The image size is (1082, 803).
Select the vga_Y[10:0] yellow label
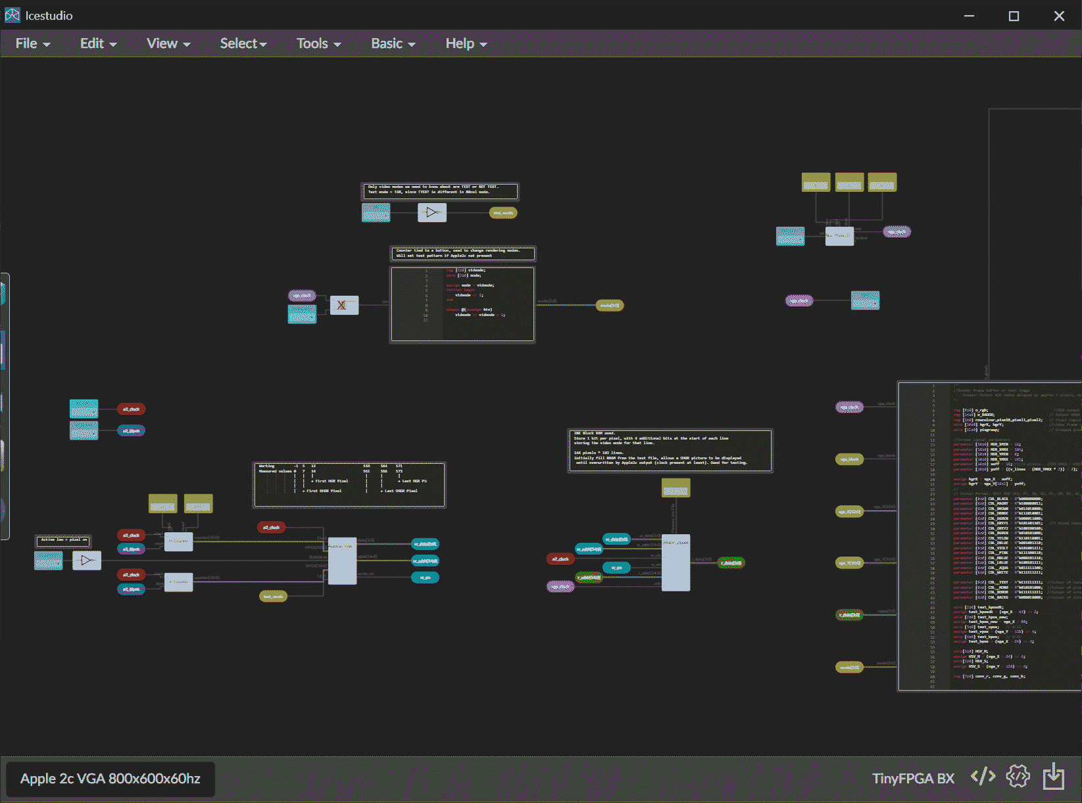pos(849,563)
